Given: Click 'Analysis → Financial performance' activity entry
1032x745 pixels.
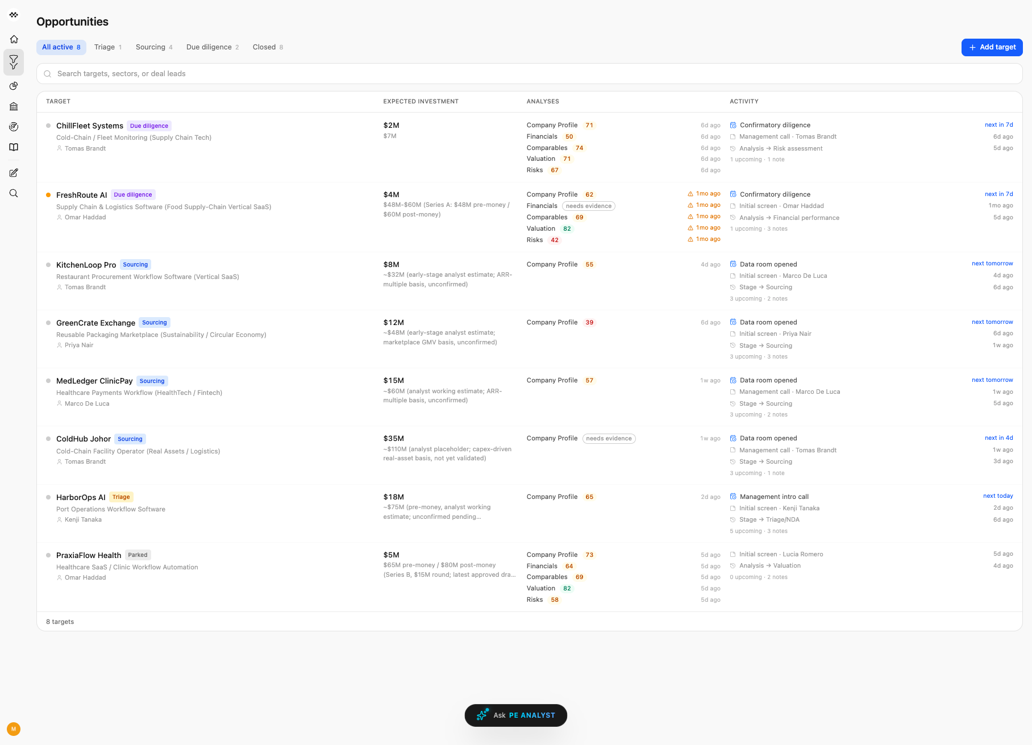Looking at the screenshot, I should click(789, 218).
